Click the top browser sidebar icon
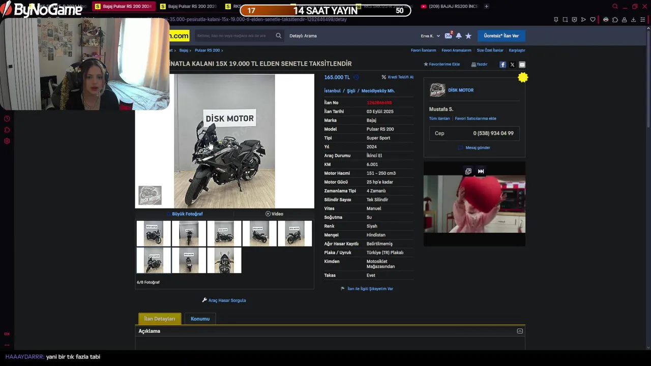Screen dimensions: 651x366 coord(7,118)
